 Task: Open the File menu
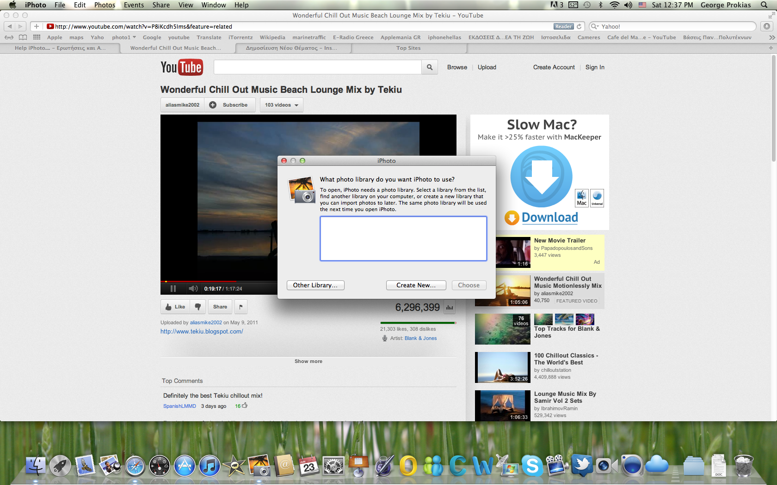pos(60,5)
